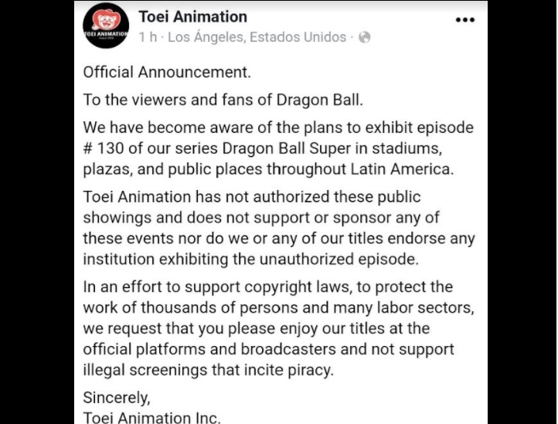Click the 'Official Announcement.' heading line

click(x=167, y=72)
